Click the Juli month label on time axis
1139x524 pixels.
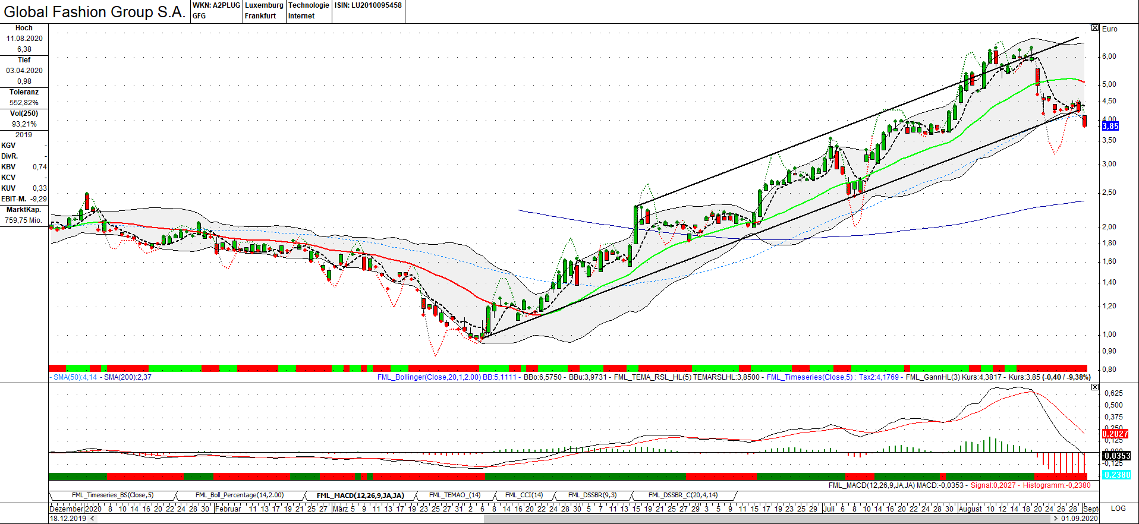829,509
